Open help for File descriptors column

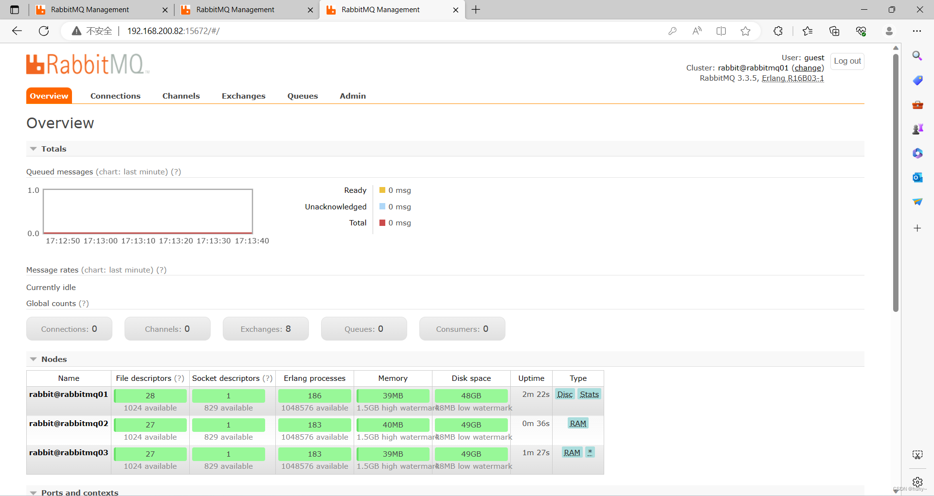(x=180, y=378)
